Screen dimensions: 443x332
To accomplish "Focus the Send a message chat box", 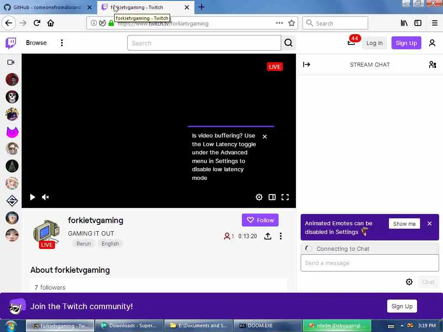I will coord(369,263).
